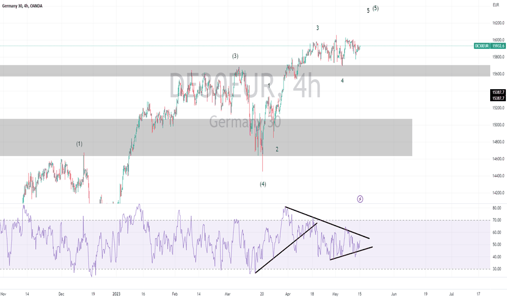Click the 14200.0 price axis label
Viewport: 507px width, 299px height.
498,193
